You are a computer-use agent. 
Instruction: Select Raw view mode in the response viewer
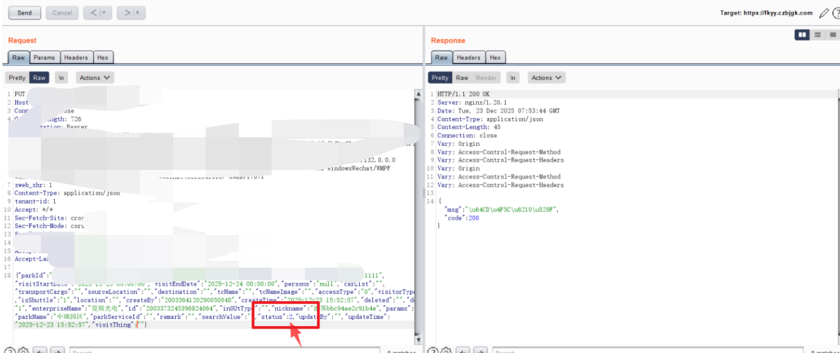pos(462,78)
